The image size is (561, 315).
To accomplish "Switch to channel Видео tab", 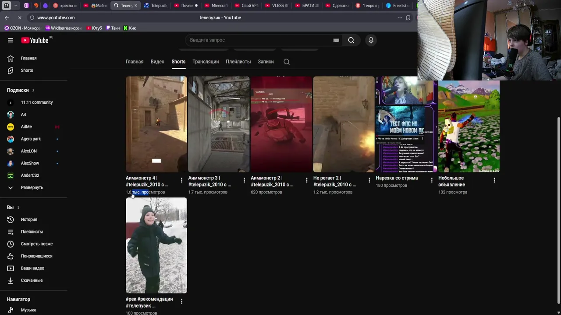I will (x=157, y=62).
